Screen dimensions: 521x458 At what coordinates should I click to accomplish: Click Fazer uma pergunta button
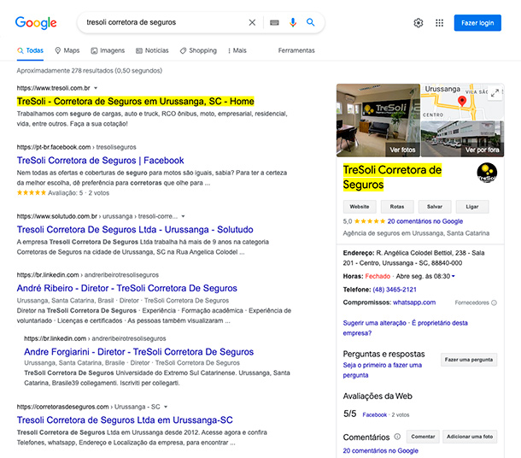point(469,360)
